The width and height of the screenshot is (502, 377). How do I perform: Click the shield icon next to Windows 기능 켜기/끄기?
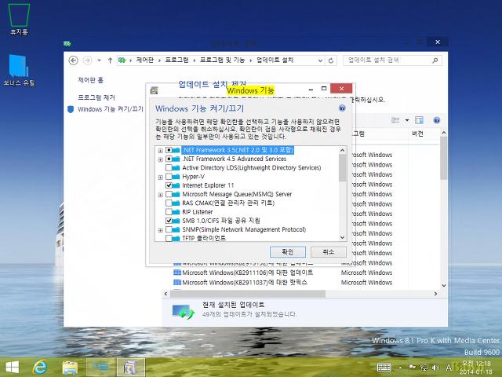(x=71, y=109)
